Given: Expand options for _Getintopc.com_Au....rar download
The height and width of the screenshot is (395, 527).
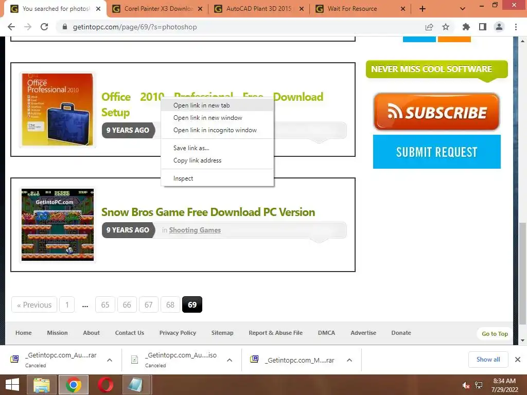Looking at the screenshot, I should [x=110, y=360].
